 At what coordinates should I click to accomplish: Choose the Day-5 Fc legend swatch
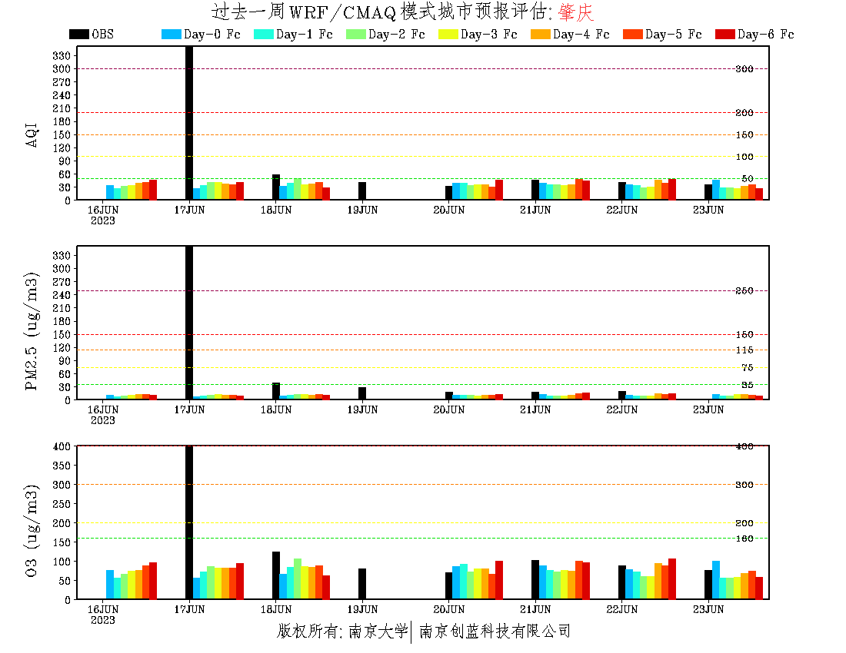632,35
